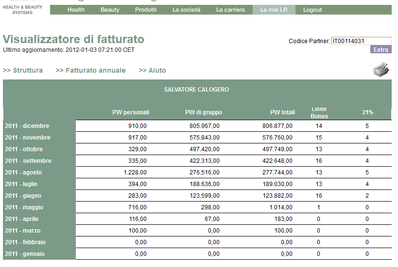Click the Health & Beauty Systems logo

(22, 9)
